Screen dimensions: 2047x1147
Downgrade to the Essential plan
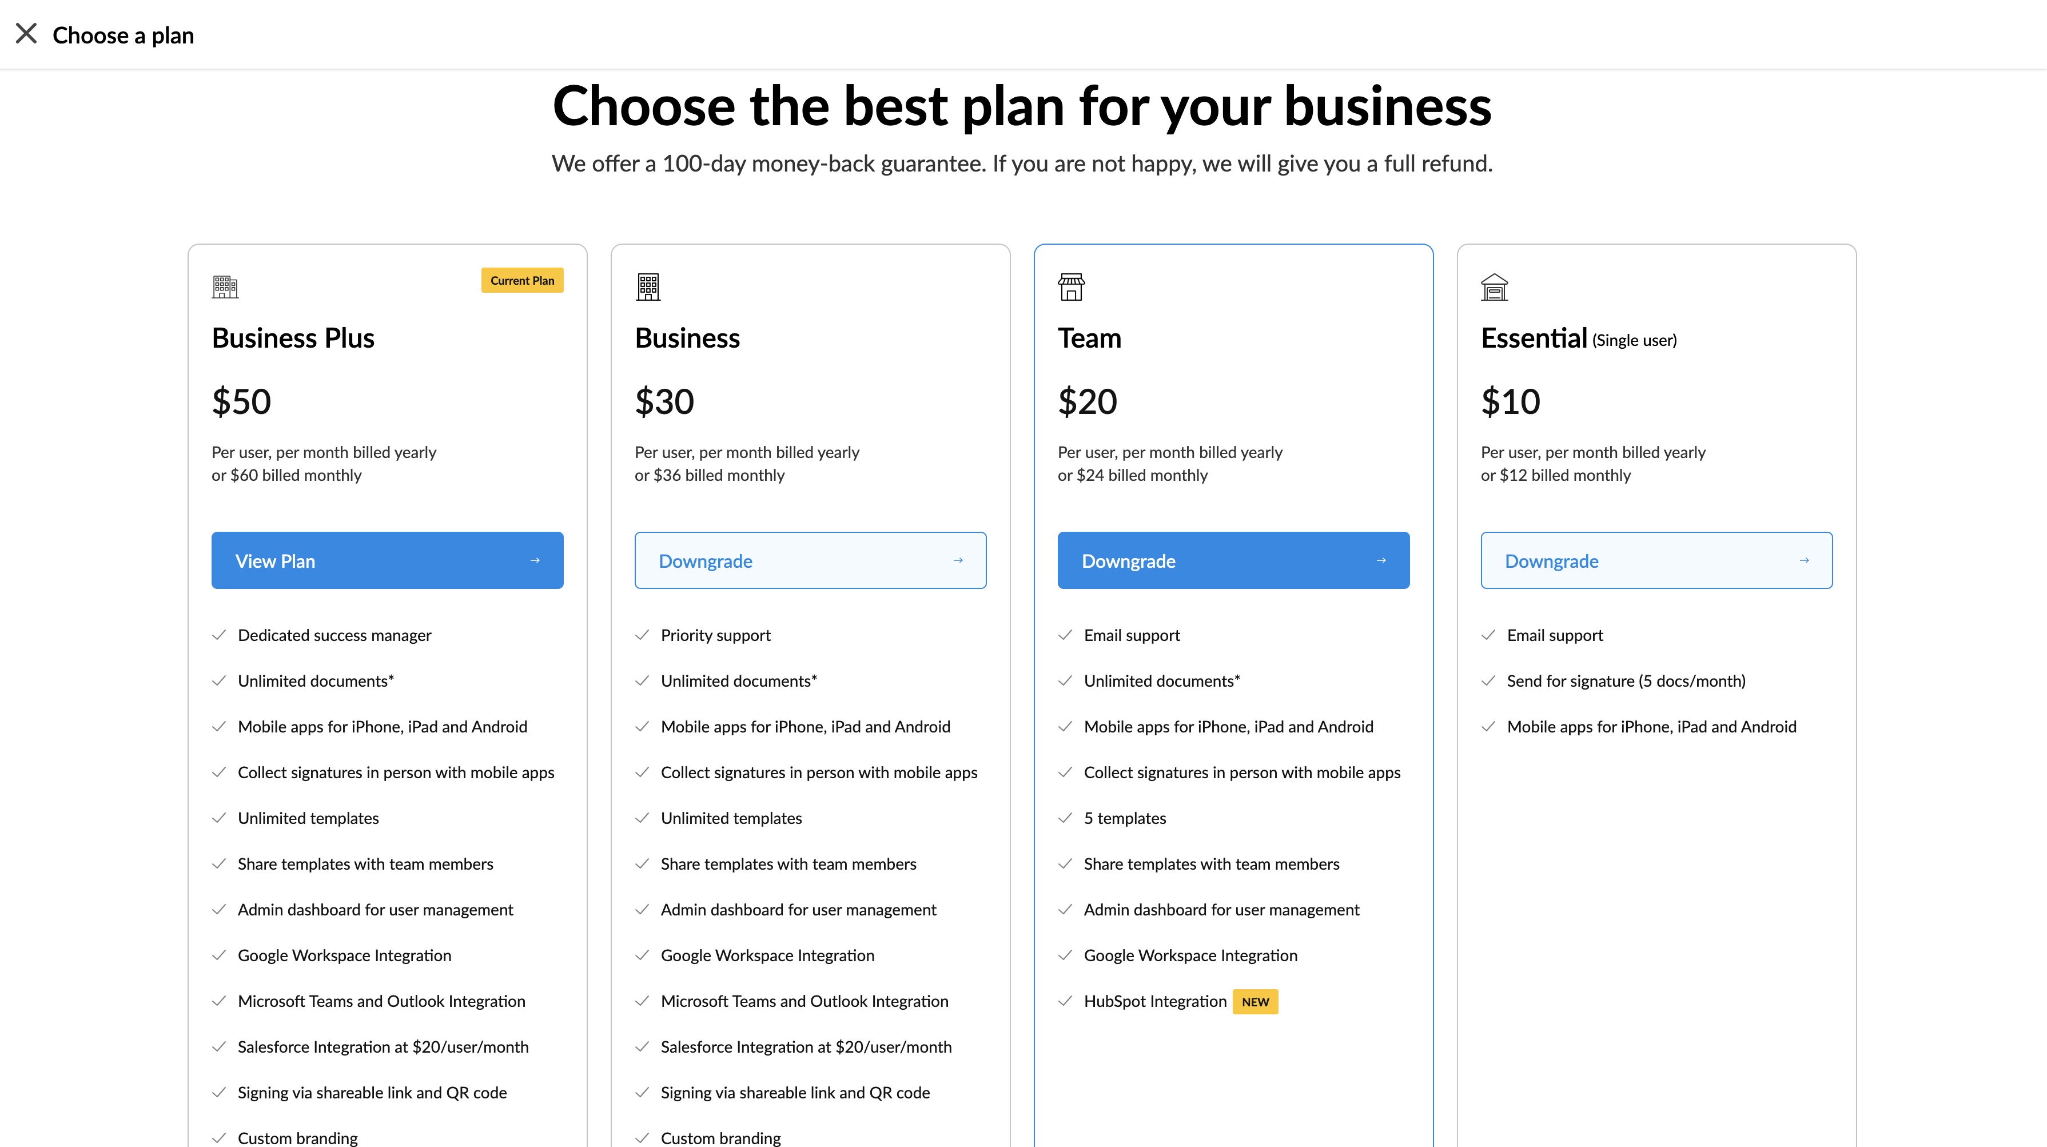click(1656, 560)
